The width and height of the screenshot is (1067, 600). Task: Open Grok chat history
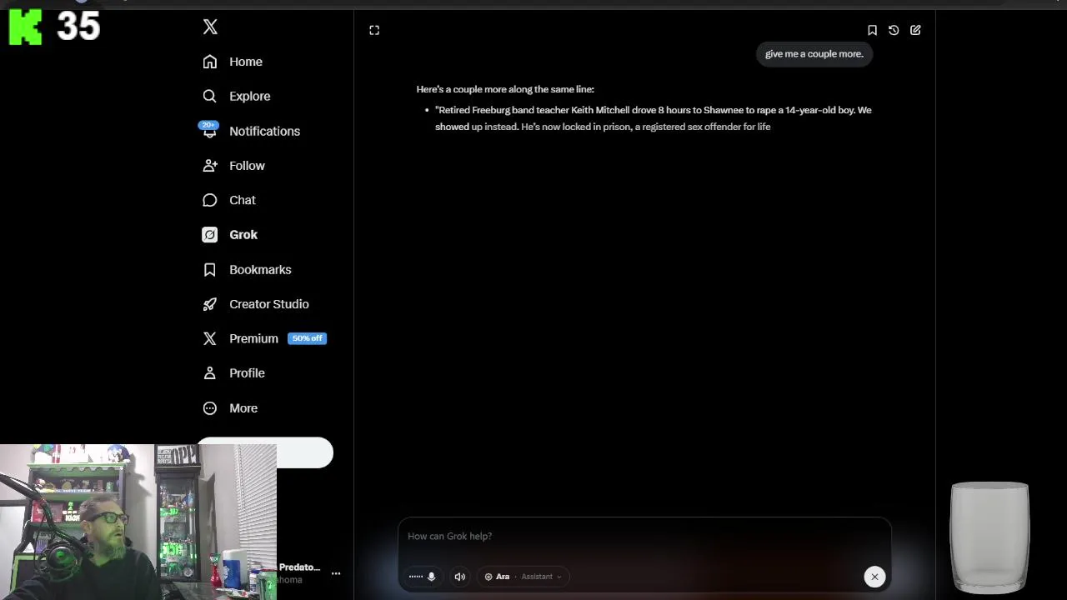[894, 30]
